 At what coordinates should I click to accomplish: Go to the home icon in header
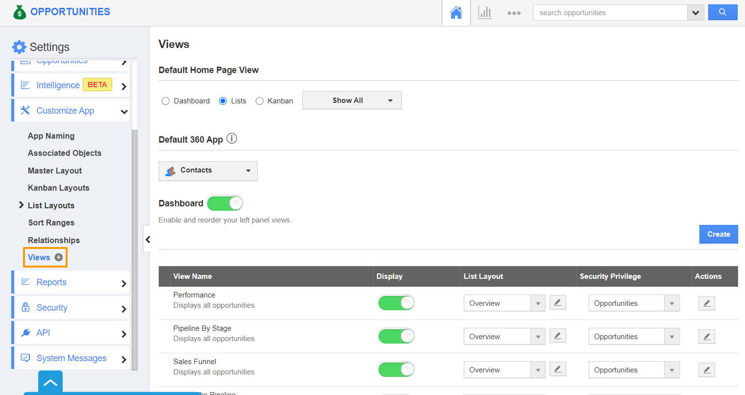click(x=456, y=13)
